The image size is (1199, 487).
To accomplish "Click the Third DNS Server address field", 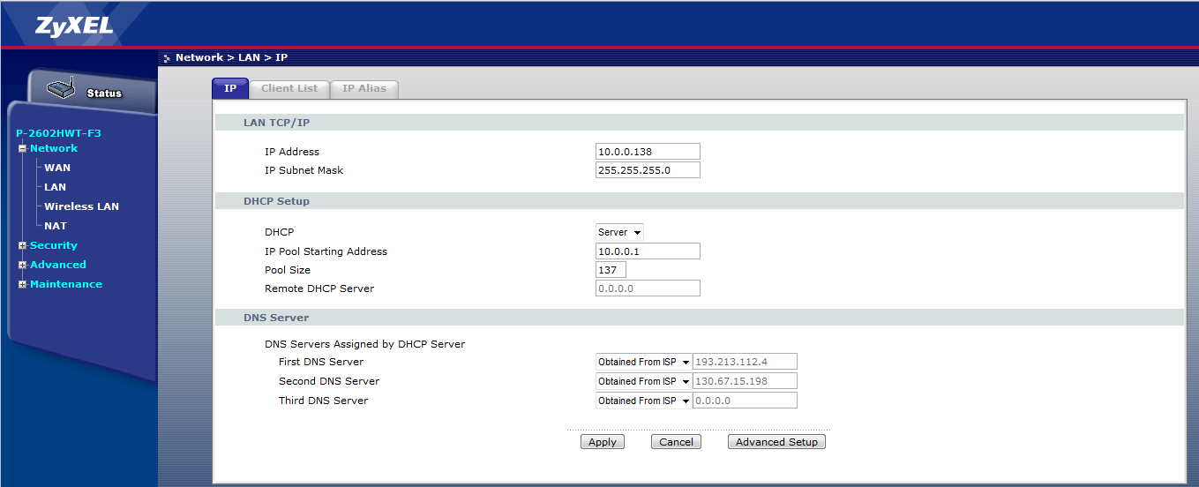I will pos(745,401).
